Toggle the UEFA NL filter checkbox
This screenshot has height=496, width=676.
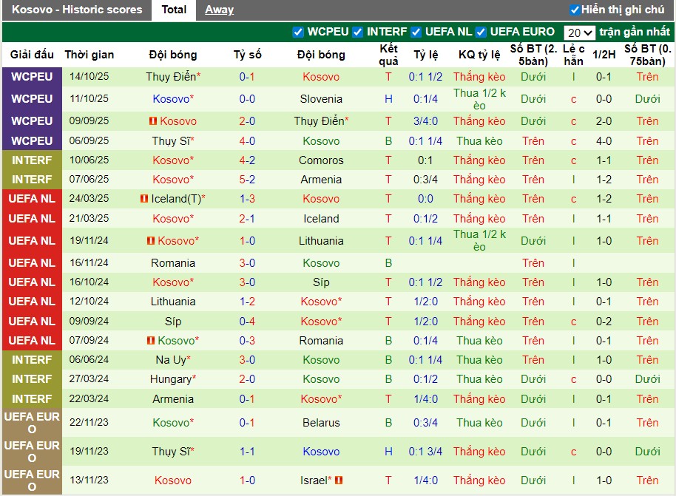(416, 32)
